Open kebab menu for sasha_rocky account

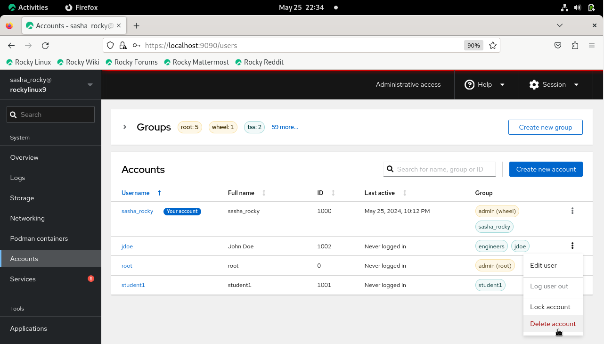572,211
